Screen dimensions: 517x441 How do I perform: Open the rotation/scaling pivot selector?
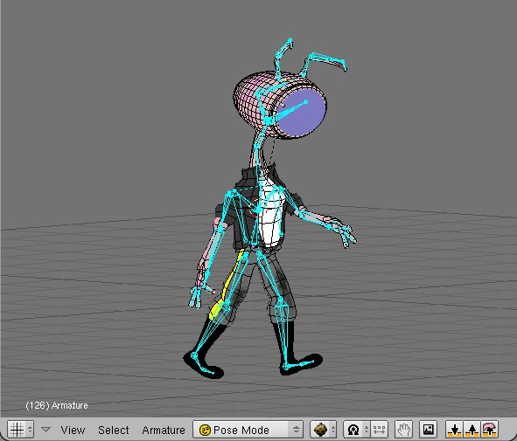353,430
